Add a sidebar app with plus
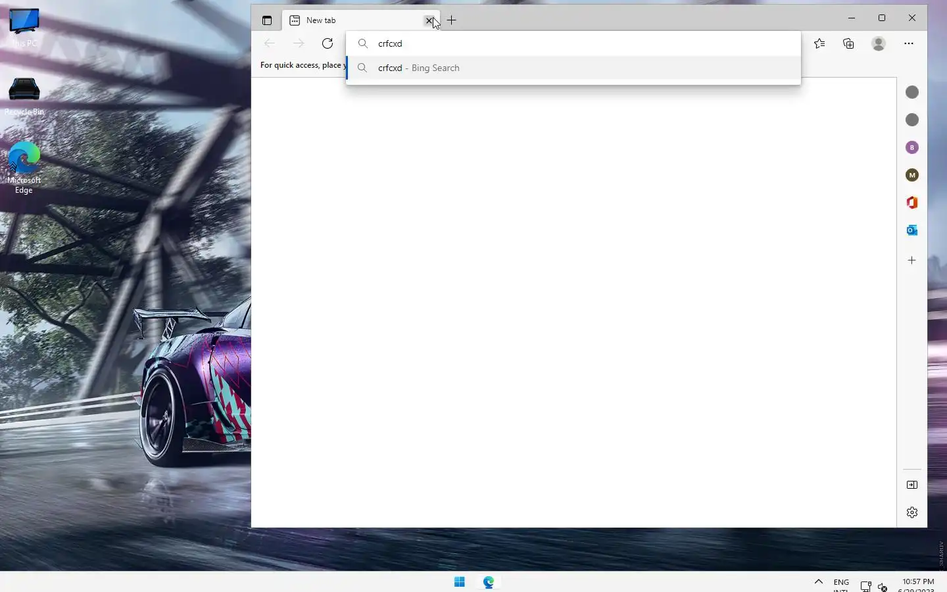Screen dimensions: 947x592 912,260
